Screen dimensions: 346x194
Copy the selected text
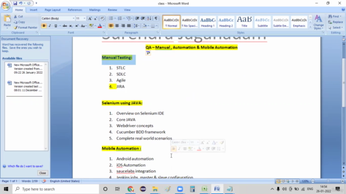(19, 22)
